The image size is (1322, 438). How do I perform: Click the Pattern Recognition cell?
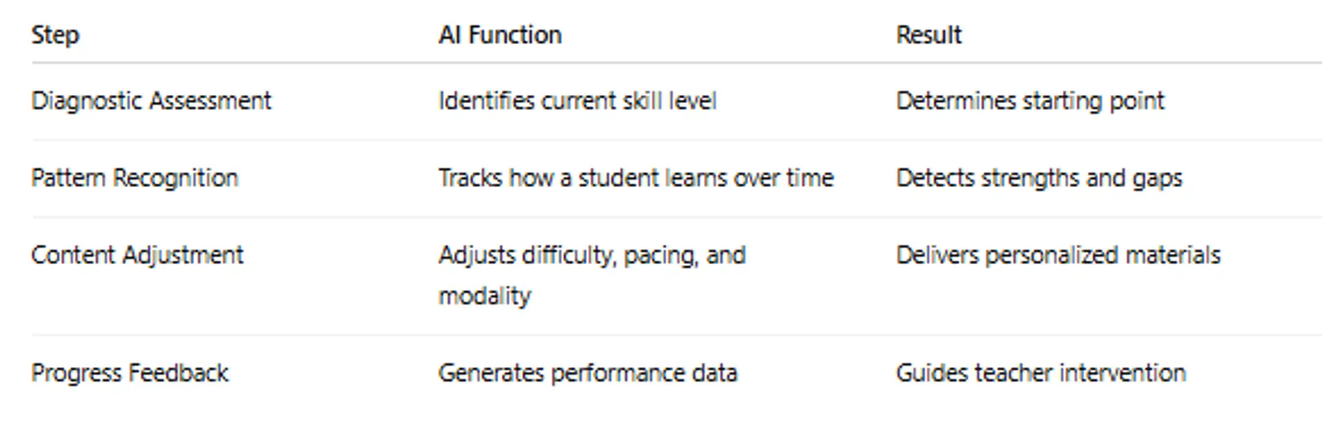click(x=135, y=178)
